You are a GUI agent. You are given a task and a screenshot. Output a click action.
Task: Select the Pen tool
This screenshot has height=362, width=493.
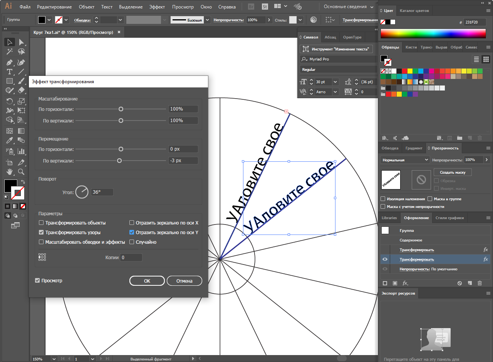click(10, 62)
